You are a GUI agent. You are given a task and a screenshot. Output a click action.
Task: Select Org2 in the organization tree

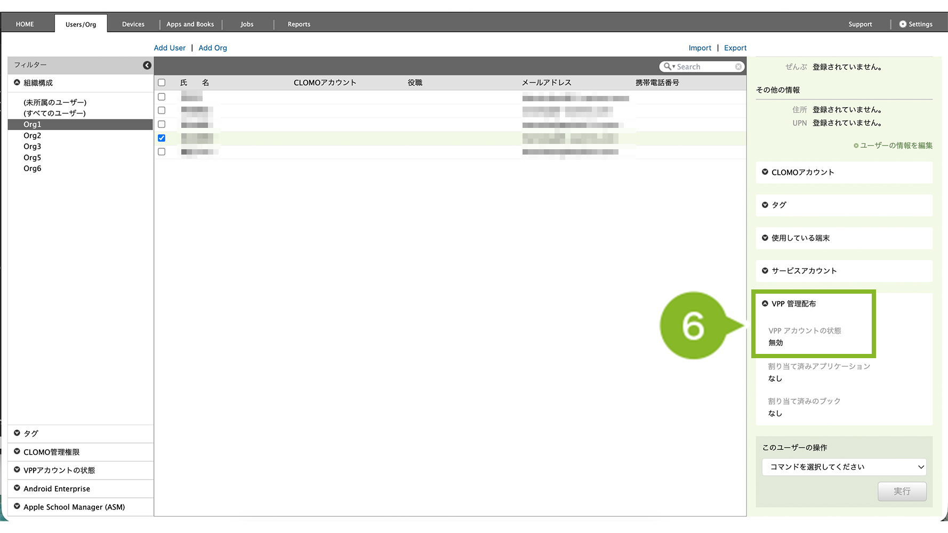(32, 135)
